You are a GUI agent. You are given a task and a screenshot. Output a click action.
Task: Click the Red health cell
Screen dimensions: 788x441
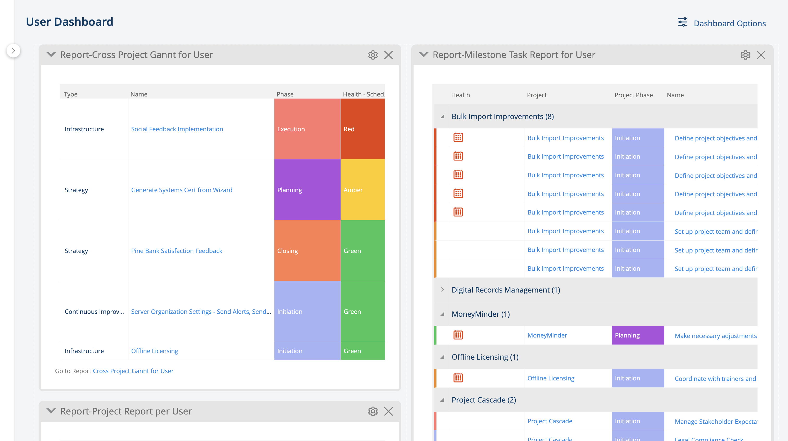coord(362,129)
